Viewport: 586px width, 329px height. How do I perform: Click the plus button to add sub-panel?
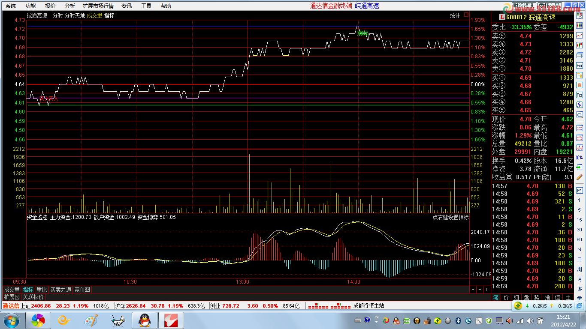(x=473, y=290)
